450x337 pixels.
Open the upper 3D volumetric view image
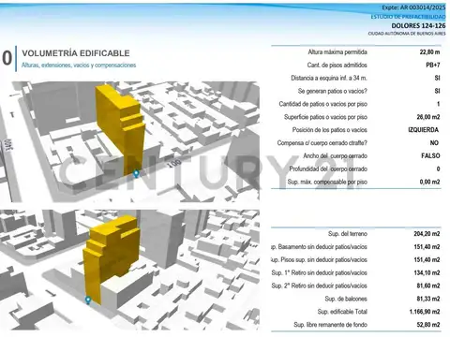(x=129, y=141)
